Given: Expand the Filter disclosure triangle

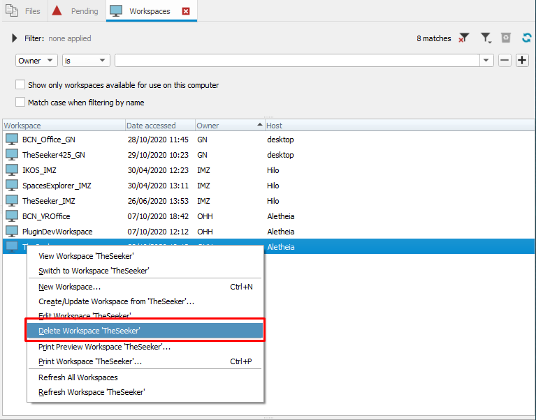Looking at the screenshot, I should [x=15, y=38].
